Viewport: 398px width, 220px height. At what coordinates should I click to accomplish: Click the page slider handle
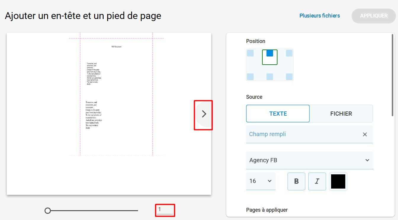48,211
